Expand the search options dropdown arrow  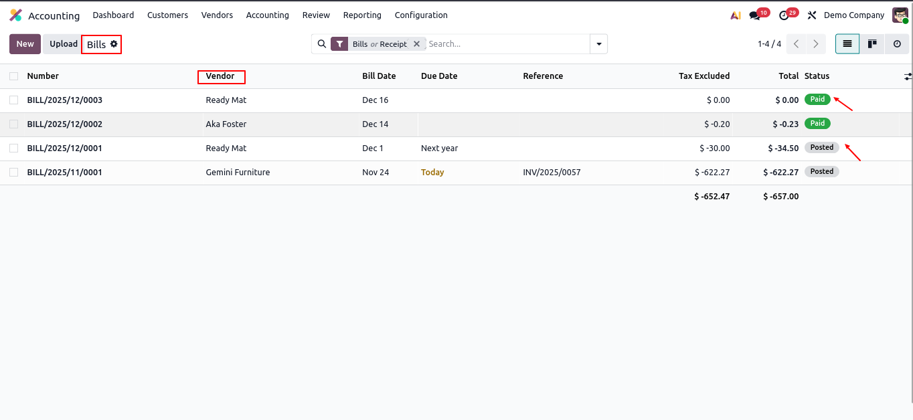coord(598,44)
